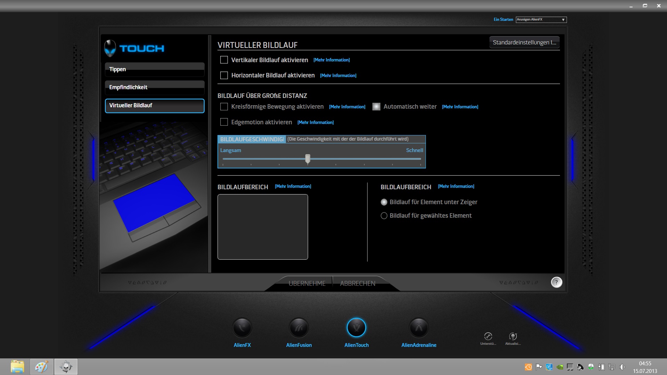
Task: Open Mehr Information link for Kreisförmige Bewegung
Action: pyautogui.click(x=347, y=107)
